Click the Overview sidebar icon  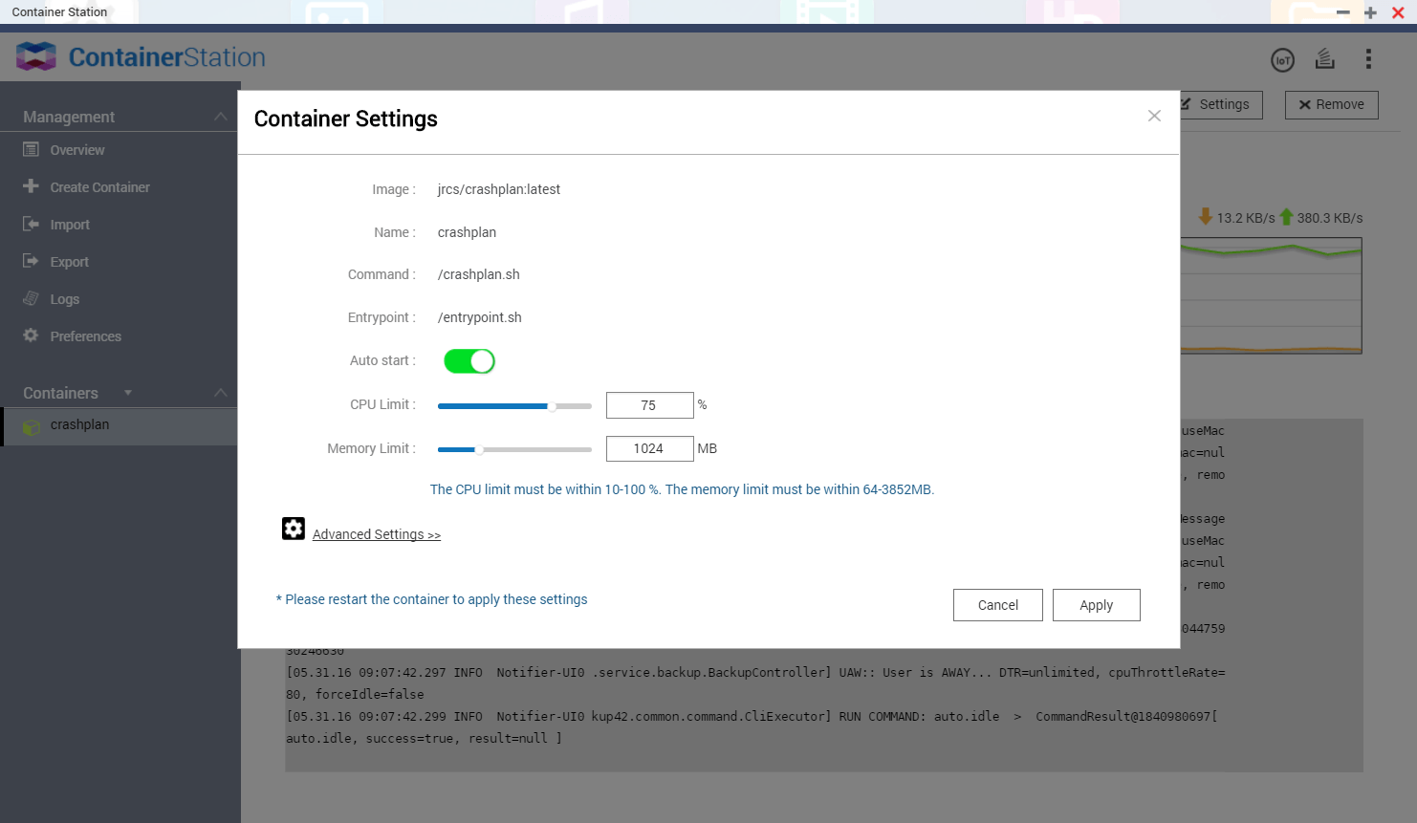(x=31, y=149)
